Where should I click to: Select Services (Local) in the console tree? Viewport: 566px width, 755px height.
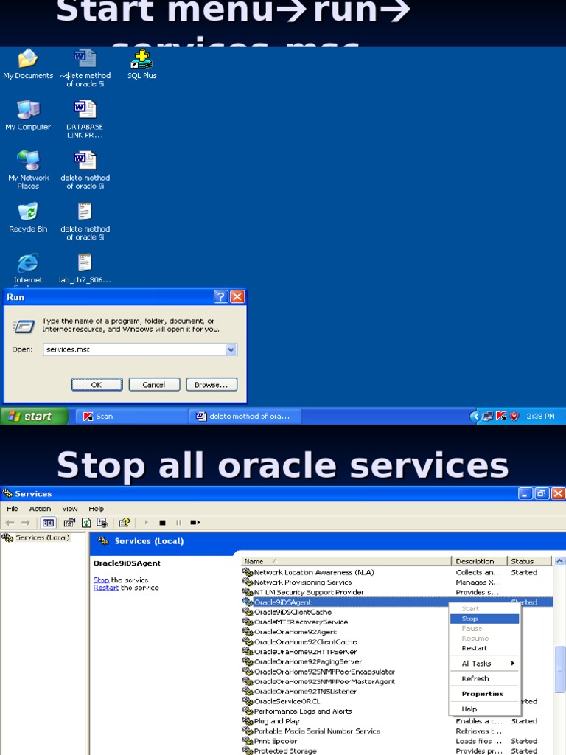[x=36, y=537]
